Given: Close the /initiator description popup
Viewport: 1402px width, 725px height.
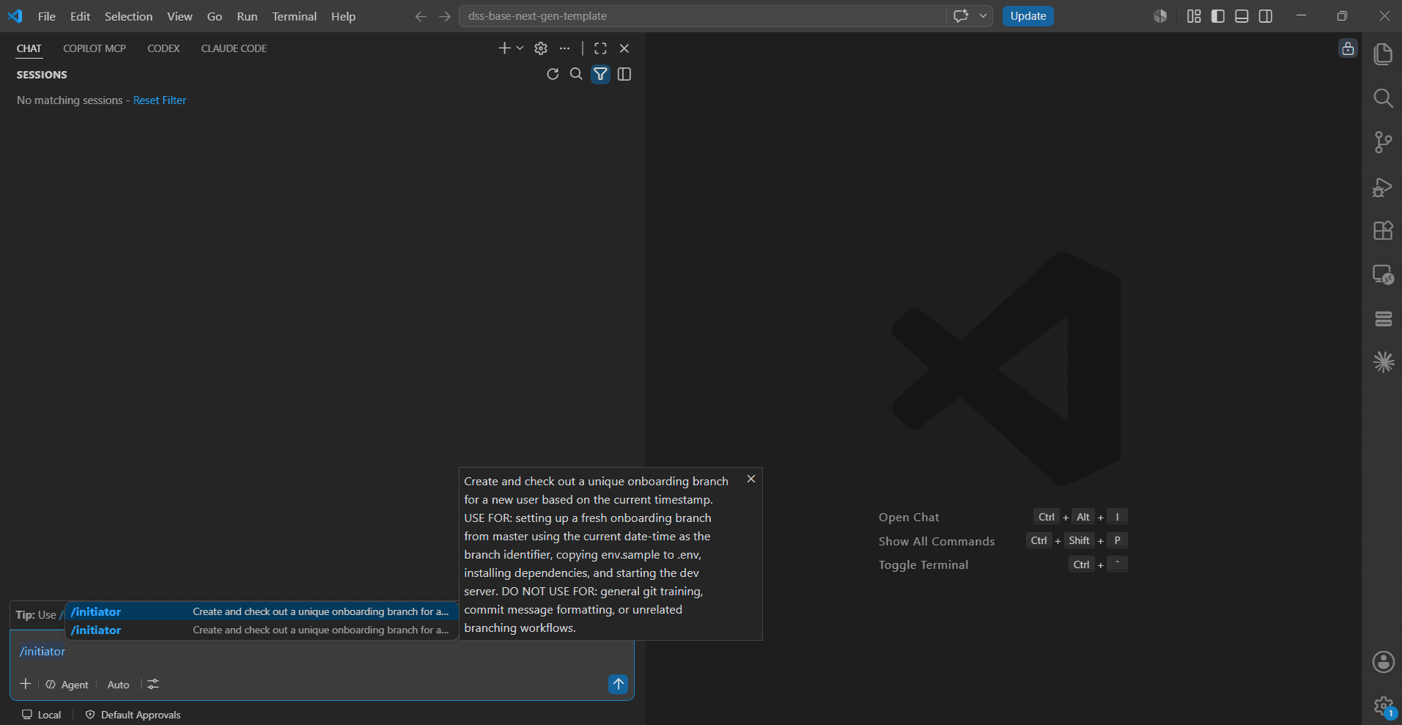Looking at the screenshot, I should point(751,479).
